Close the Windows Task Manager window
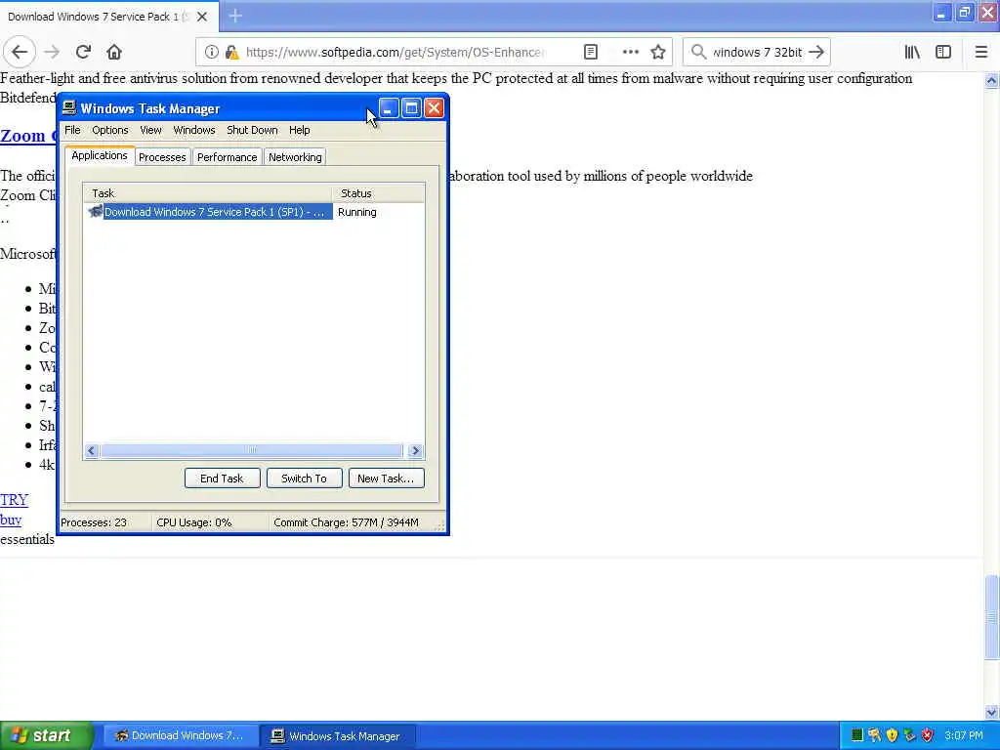This screenshot has width=1000, height=750. 434,108
